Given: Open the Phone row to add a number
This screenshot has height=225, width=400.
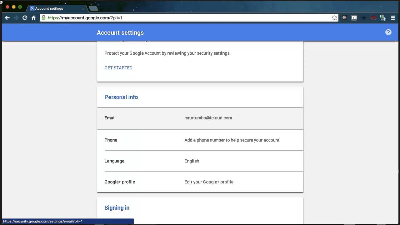Looking at the screenshot, I should tap(200, 140).
